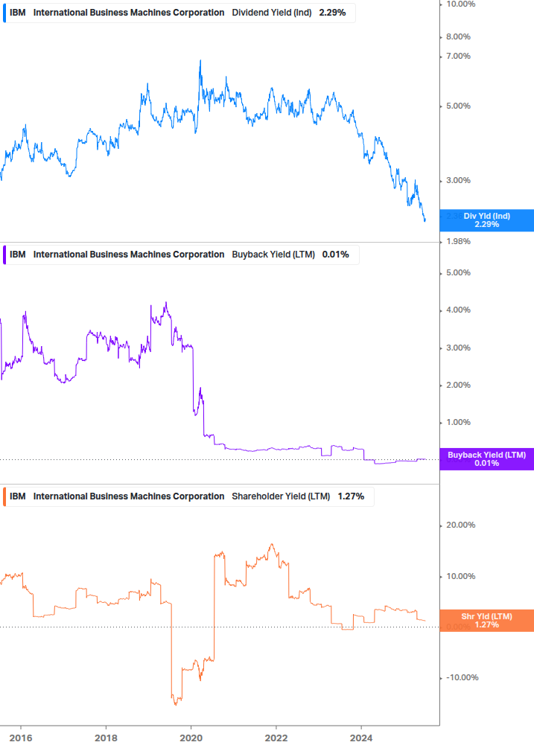Image resolution: width=534 pixels, height=748 pixels.
Task: Click the blue Div Yld (Ind) 2.29% value tag
Action: pyautogui.click(x=487, y=220)
